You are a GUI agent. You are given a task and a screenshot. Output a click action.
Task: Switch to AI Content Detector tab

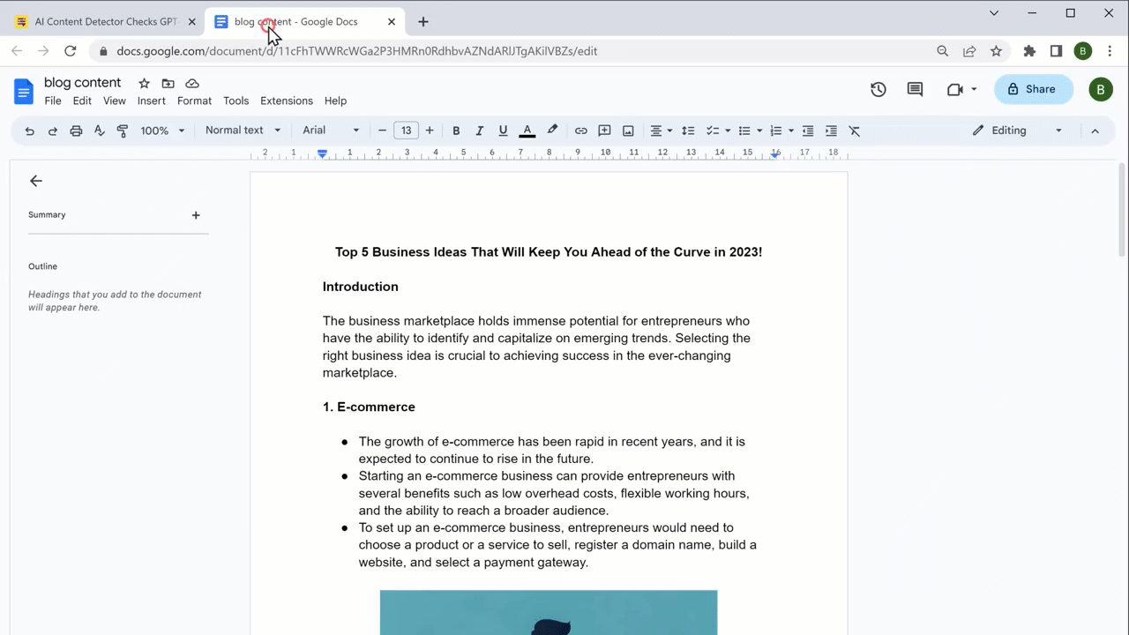point(106,22)
